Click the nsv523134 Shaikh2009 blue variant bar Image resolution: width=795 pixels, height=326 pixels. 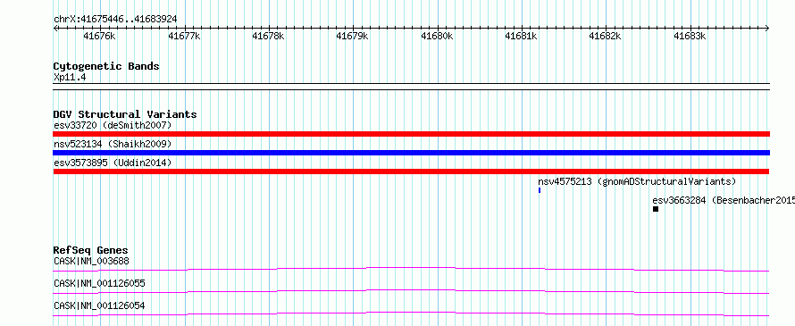[411, 153]
